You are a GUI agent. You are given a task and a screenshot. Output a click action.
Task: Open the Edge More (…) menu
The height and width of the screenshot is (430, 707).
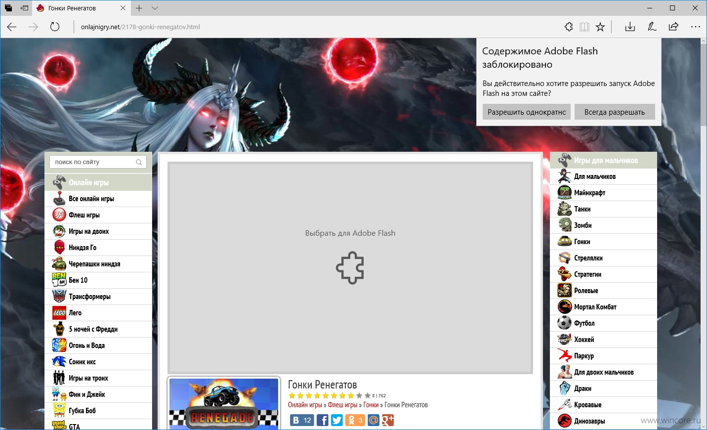tap(695, 27)
